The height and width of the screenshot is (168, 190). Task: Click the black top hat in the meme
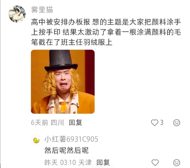61,60
